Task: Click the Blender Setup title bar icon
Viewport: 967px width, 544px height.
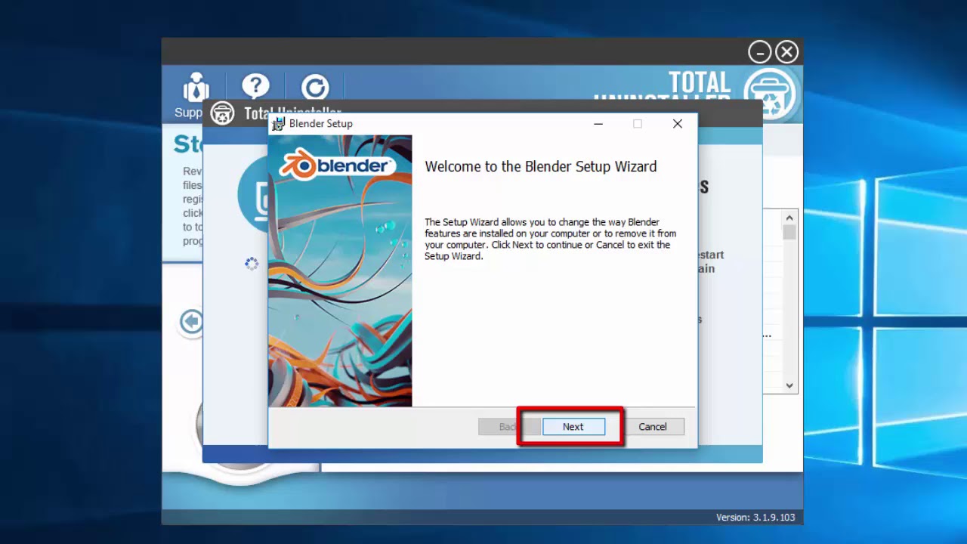Action: (279, 124)
